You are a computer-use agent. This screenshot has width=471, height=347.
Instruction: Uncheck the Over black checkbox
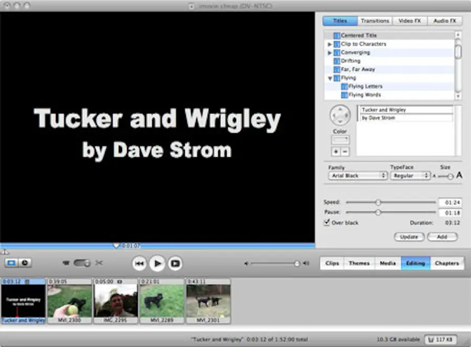pyautogui.click(x=327, y=223)
